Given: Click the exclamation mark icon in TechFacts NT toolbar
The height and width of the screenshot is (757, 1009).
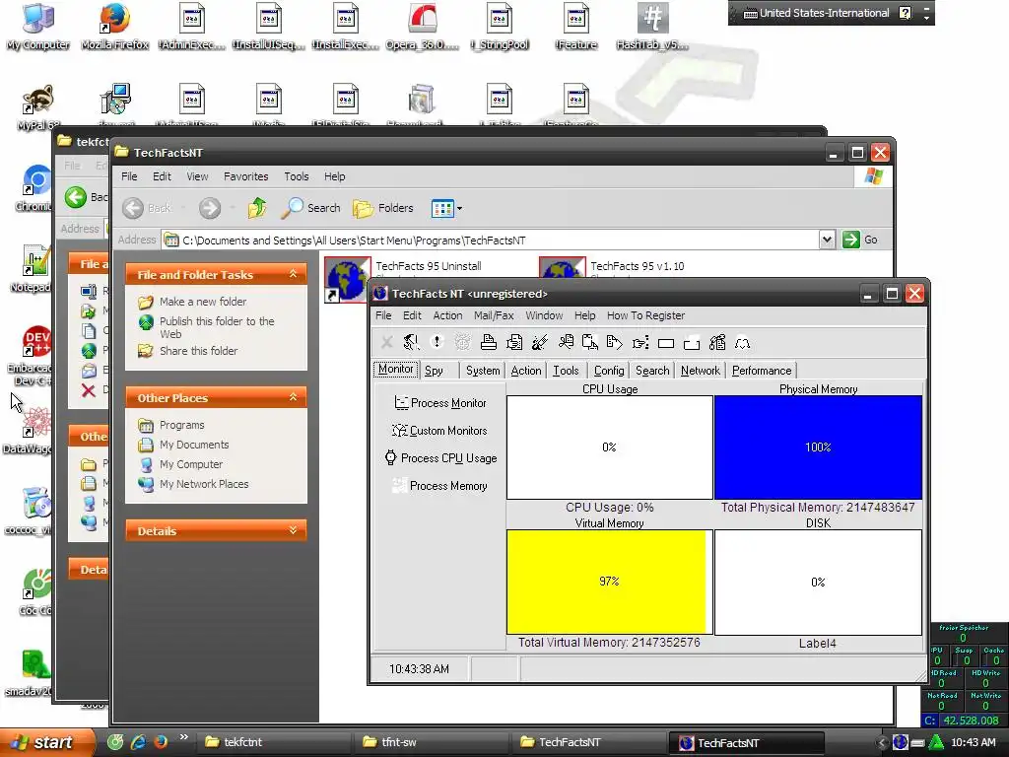Looking at the screenshot, I should [437, 342].
